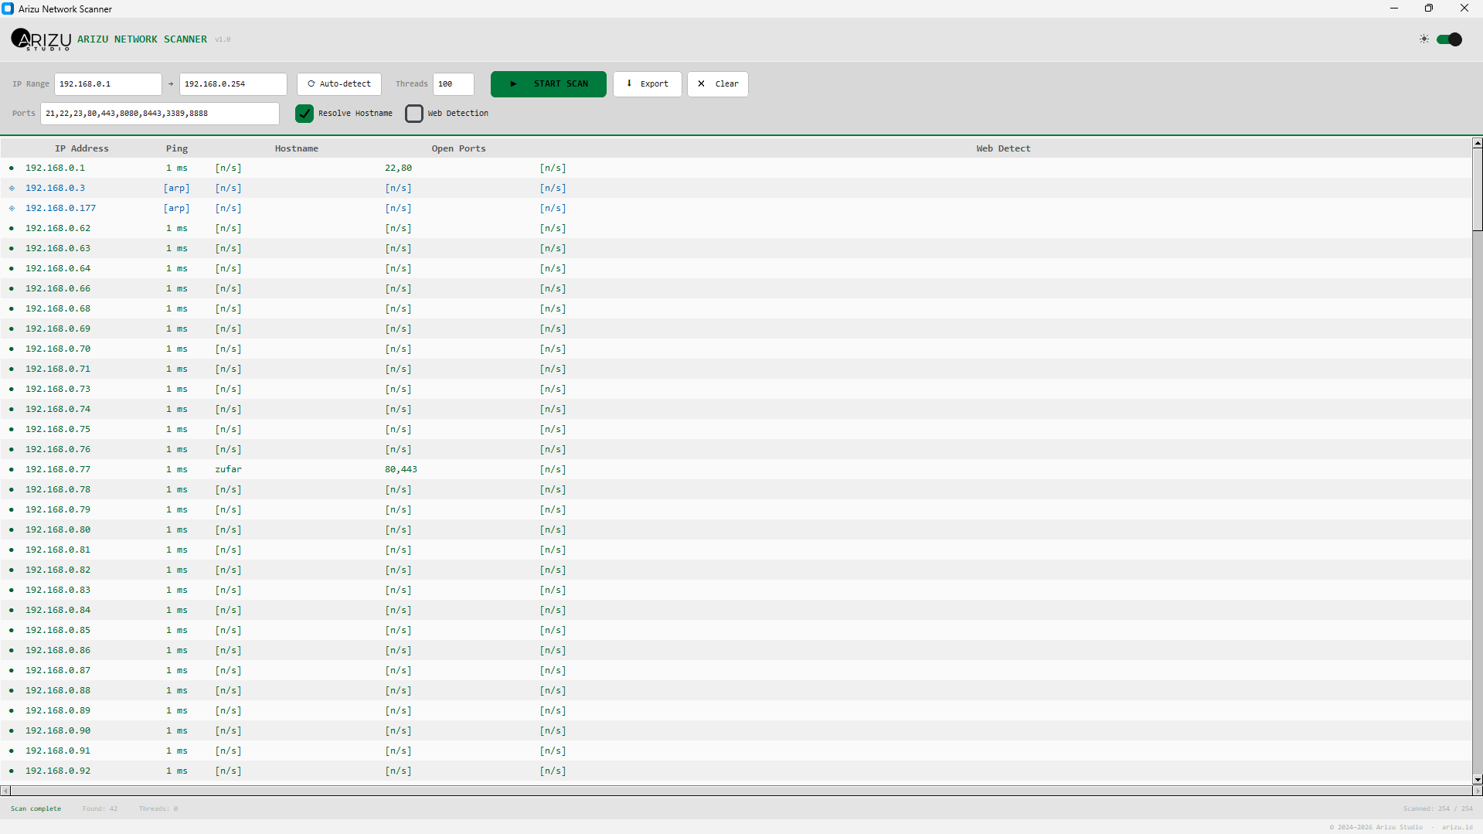Click the Web Detect column header
The height and width of the screenshot is (834, 1483).
click(x=1002, y=148)
